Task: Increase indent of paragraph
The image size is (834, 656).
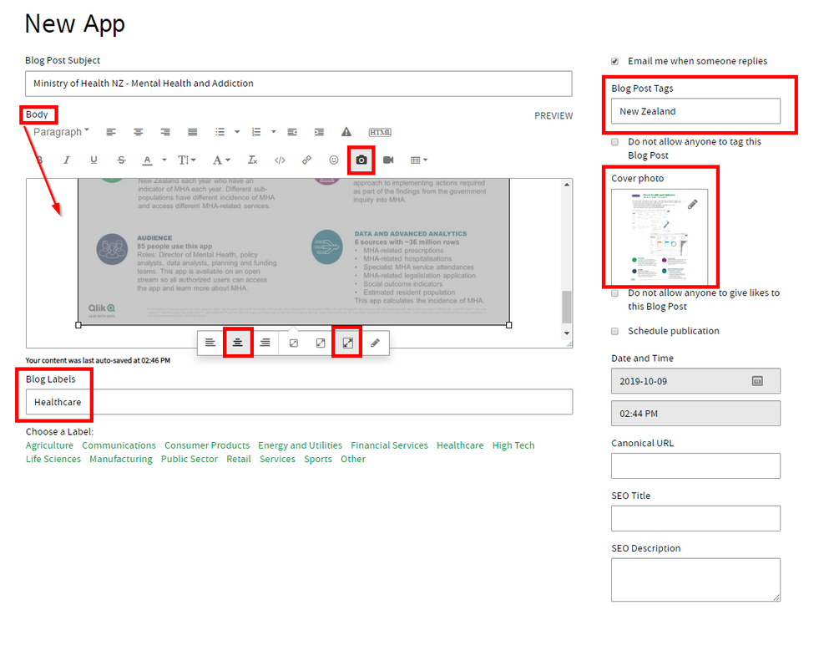Action: (x=319, y=132)
